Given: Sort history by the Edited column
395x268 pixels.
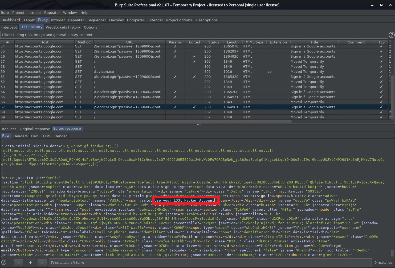Looking at the screenshot, I should pos(194,42).
